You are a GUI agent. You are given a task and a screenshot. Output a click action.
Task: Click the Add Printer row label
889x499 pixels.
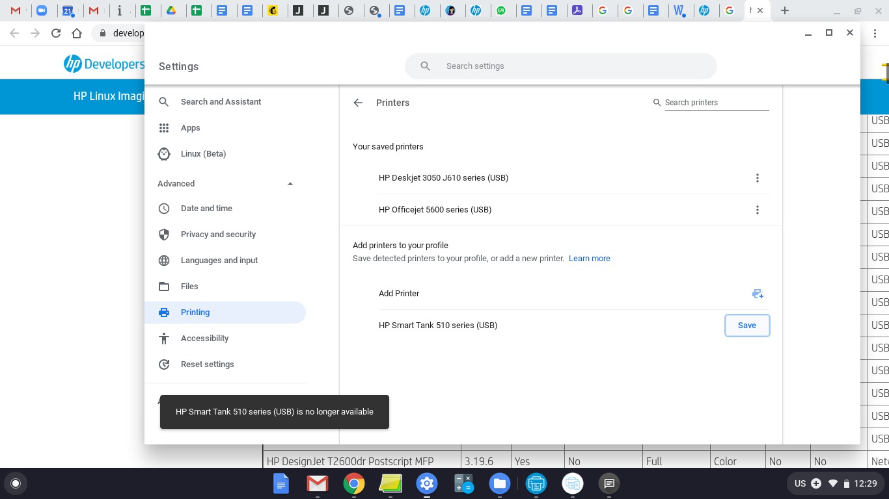(399, 294)
